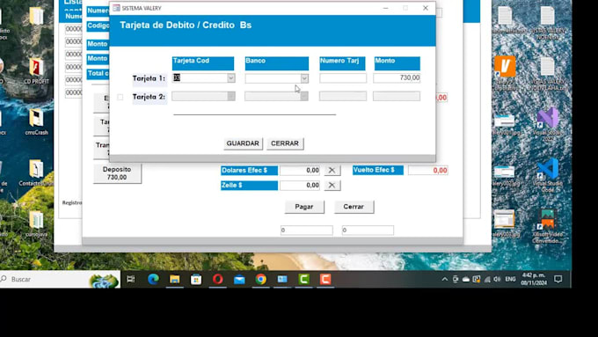
Task: Open File Explorer from the taskbar
Action: click(x=175, y=279)
